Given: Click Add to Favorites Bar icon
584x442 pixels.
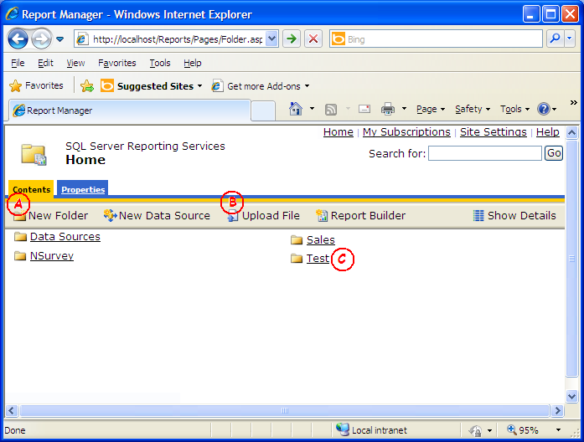Looking at the screenshot, I should click(x=87, y=86).
